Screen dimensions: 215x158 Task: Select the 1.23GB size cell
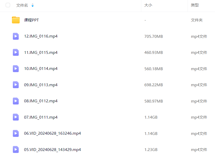pyautogui.click(x=151, y=150)
